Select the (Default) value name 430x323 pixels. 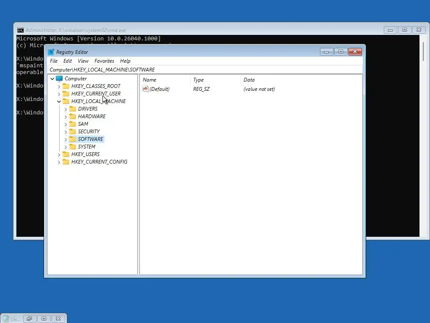[x=159, y=89]
